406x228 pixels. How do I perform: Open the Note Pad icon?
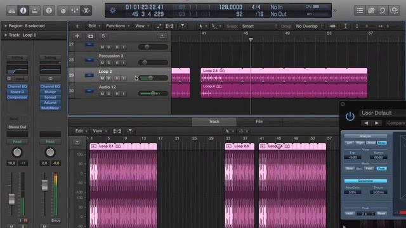click(x=371, y=11)
